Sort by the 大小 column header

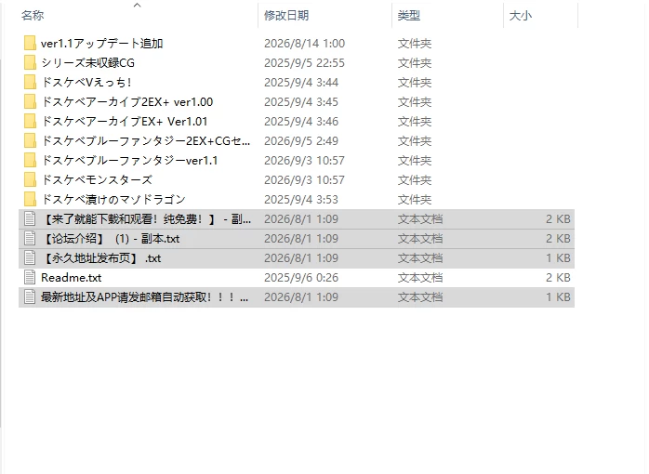[521, 15]
